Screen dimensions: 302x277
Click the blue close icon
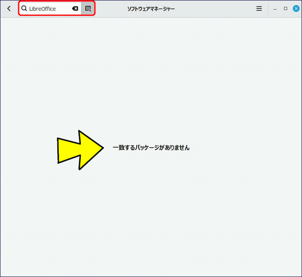(x=296, y=8)
